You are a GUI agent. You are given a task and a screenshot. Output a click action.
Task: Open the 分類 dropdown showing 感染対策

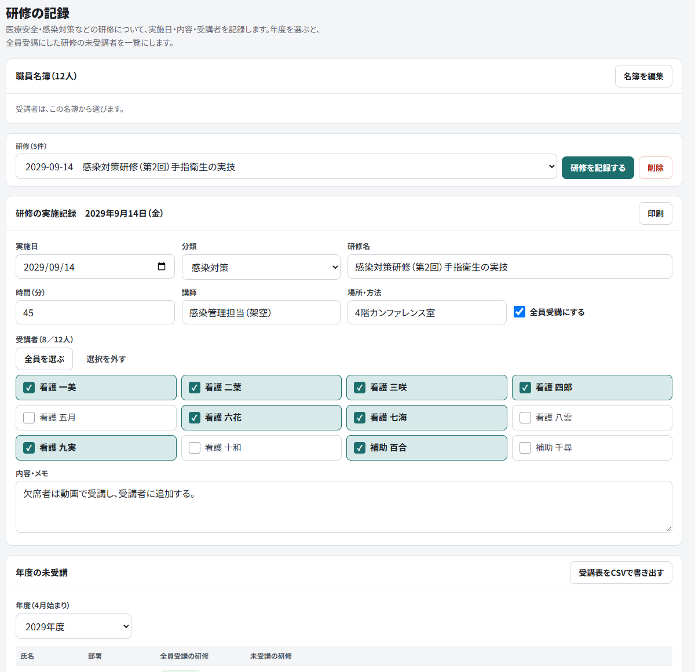(261, 267)
